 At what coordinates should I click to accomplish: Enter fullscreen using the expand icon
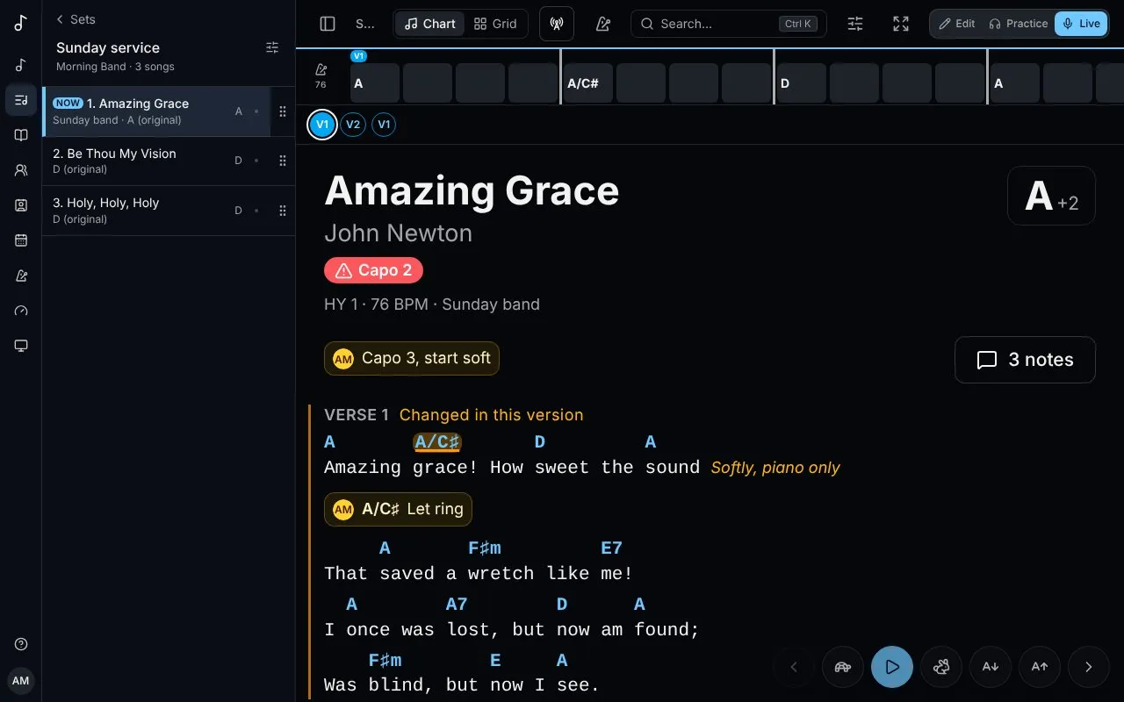coord(901,24)
